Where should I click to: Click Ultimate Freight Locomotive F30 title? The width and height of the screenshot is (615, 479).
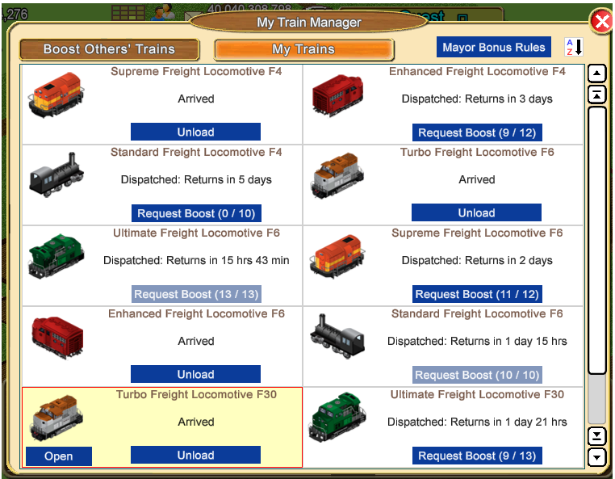click(x=477, y=394)
